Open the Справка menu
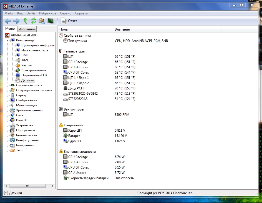 81,13
